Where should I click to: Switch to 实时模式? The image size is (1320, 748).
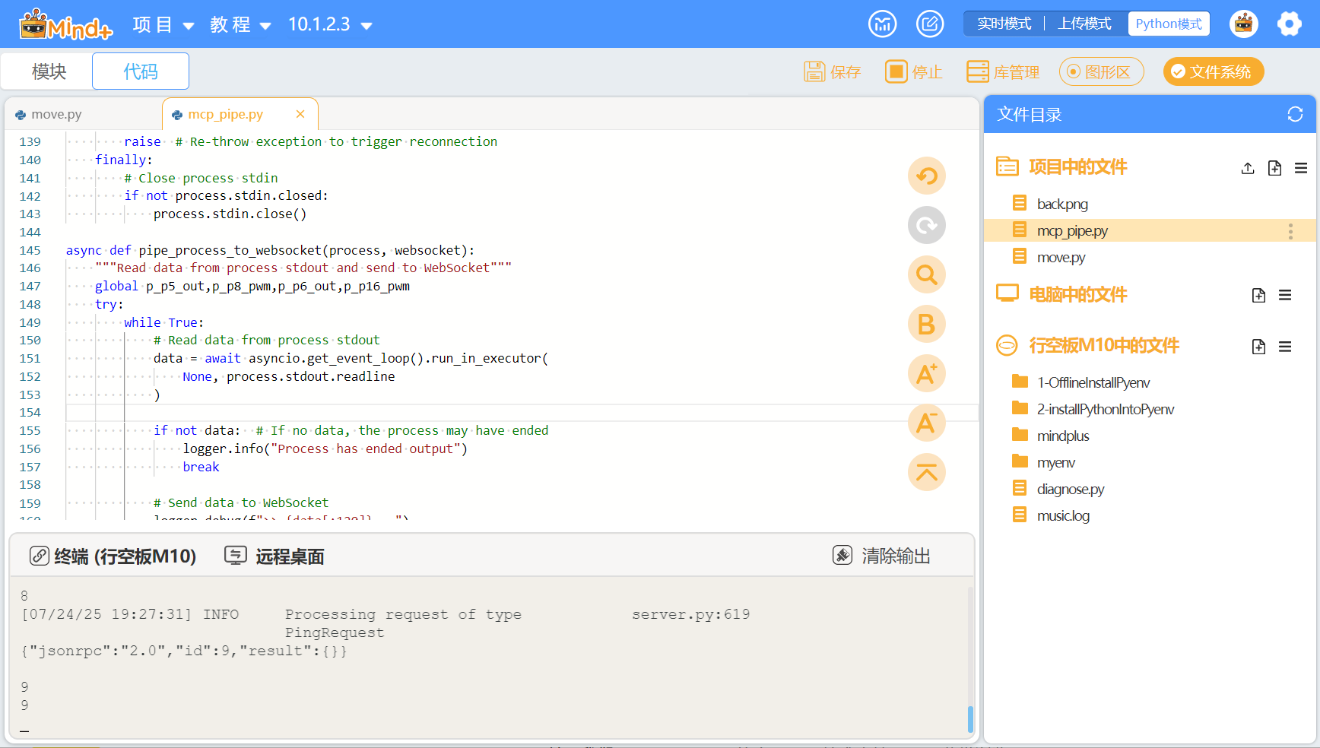coord(1004,24)
